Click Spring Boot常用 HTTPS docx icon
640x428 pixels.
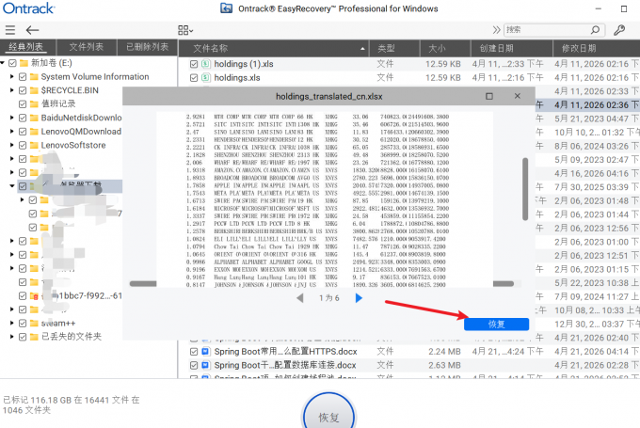pyautogui.click(x=206, y=351)
